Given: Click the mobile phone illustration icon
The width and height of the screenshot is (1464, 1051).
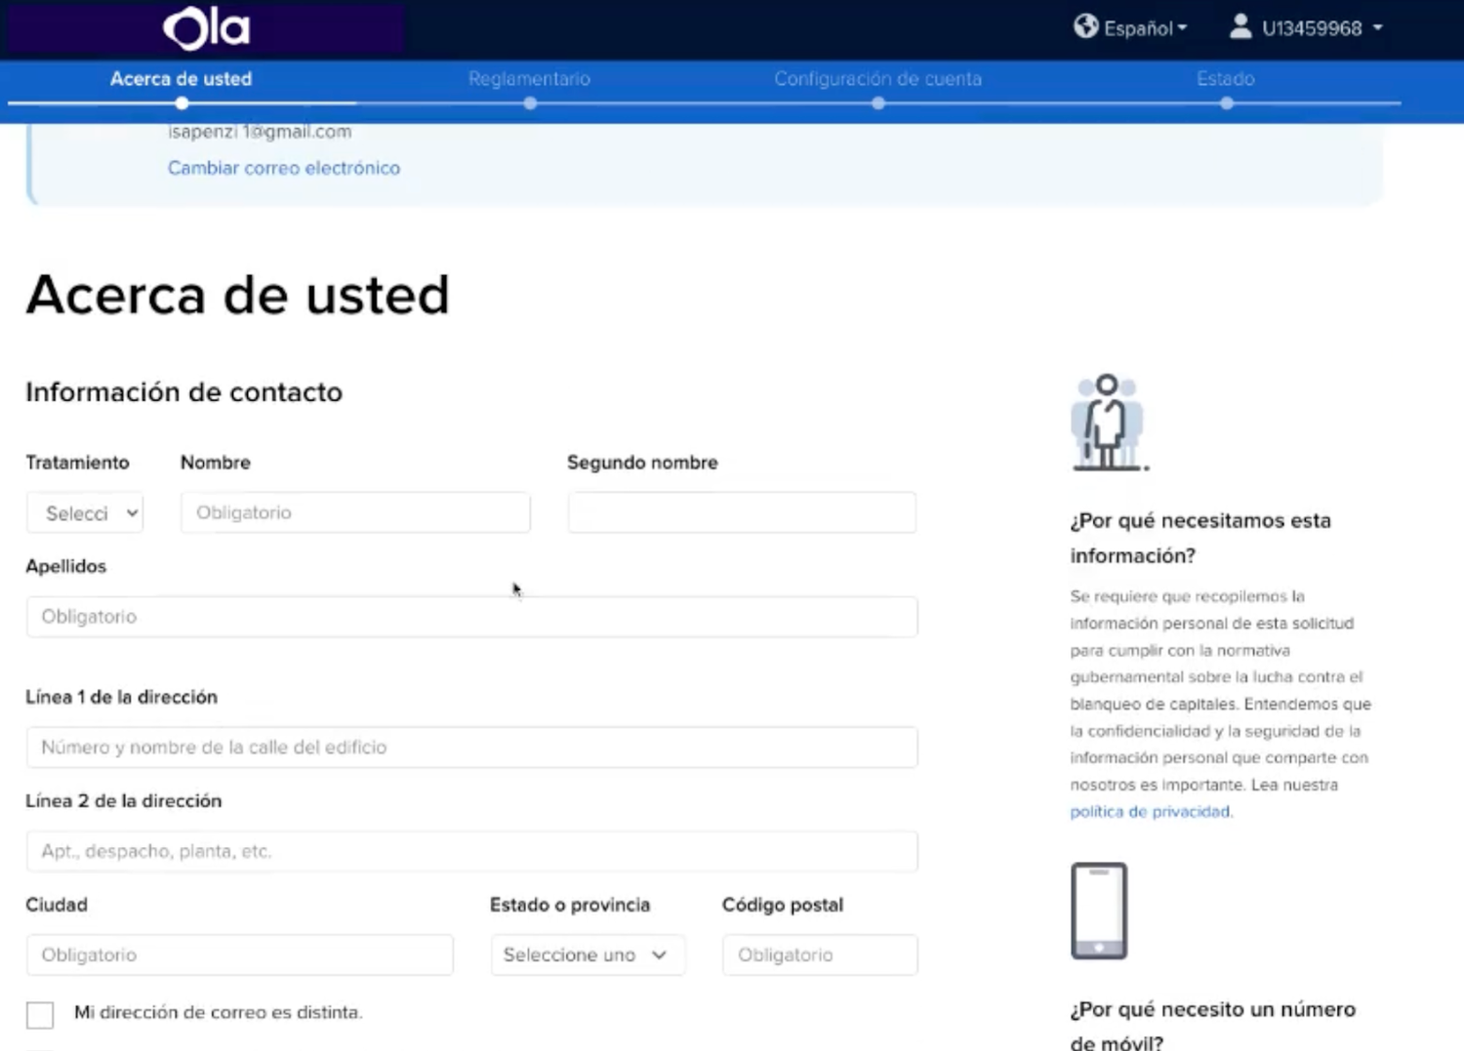Looking at the screenshot, I should (x=1099, y=910).
